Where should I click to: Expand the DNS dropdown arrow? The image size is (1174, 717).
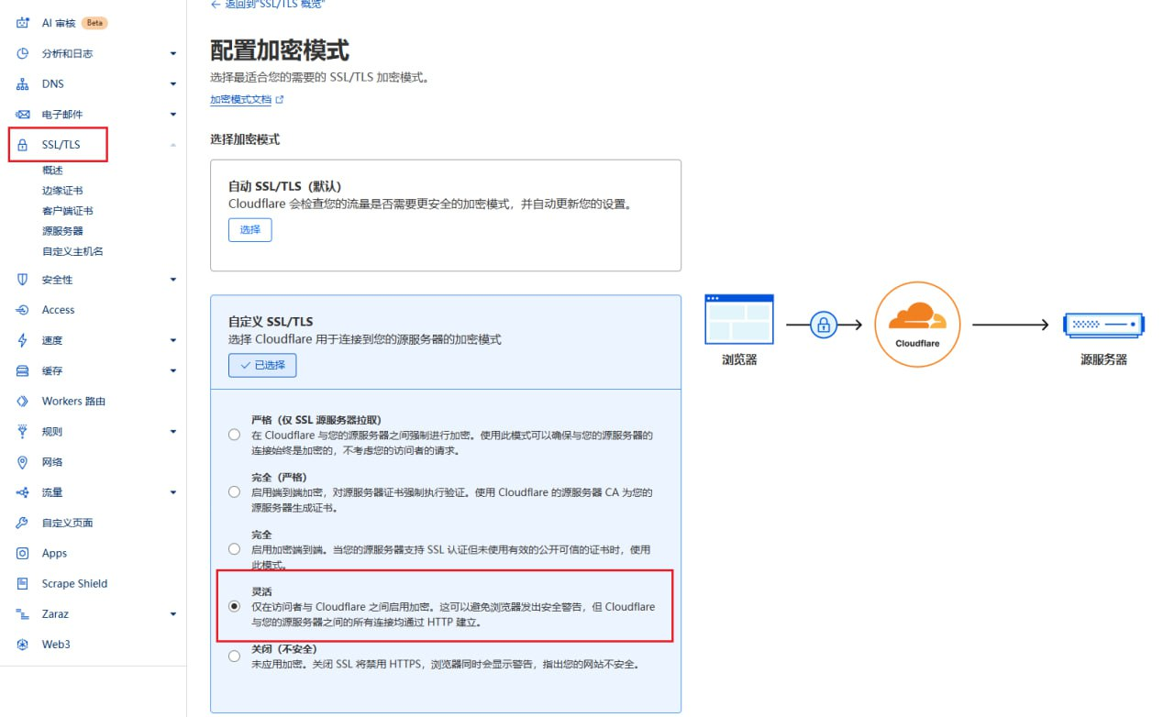coord(172,84)
